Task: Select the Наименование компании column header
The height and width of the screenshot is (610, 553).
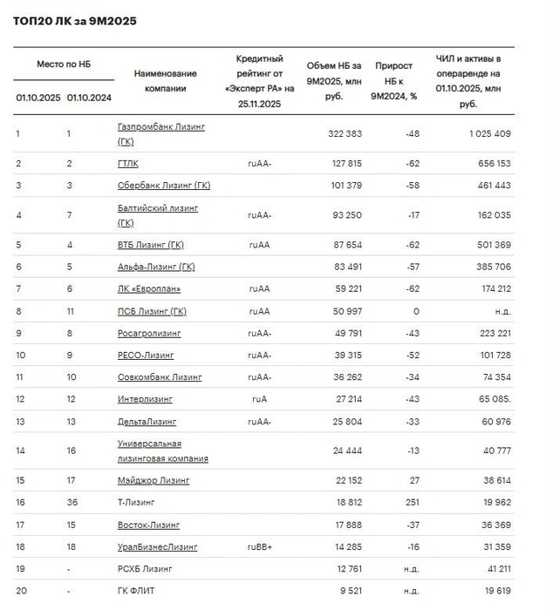Action: (165, 81)
